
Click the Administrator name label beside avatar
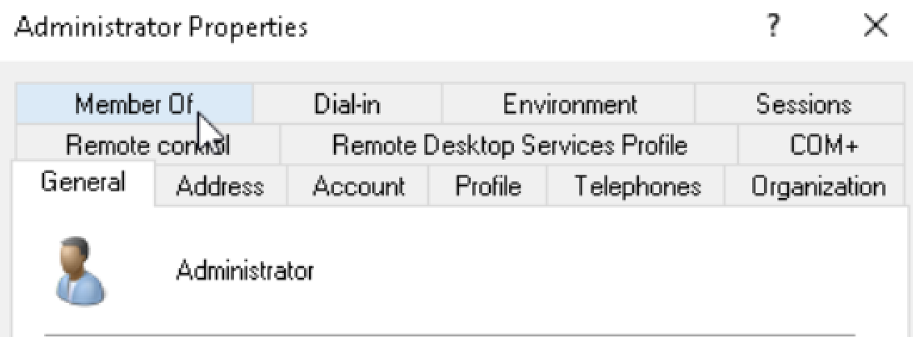[245, 270]
